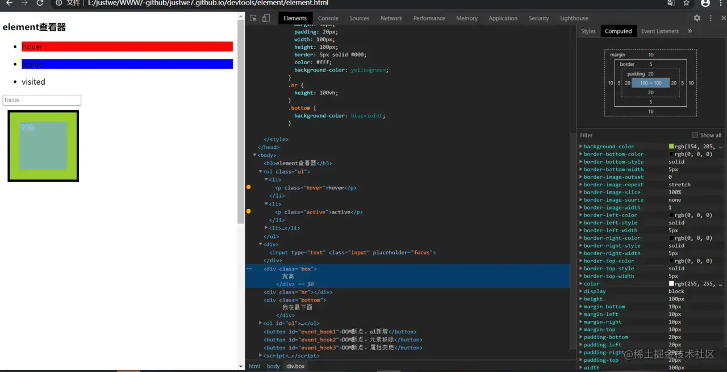Open DevTools settings gear
Viewport: 727px width, 372px height.
pos(697,18)
